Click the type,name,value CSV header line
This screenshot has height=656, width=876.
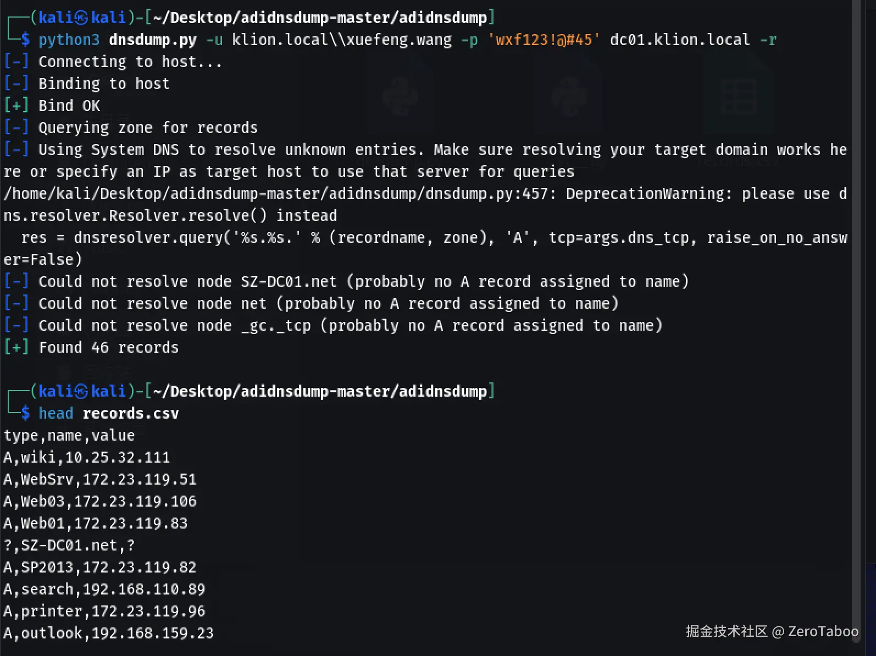point(69,435)
